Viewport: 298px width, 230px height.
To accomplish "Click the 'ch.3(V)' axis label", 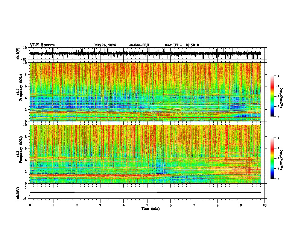I will 18,193.
